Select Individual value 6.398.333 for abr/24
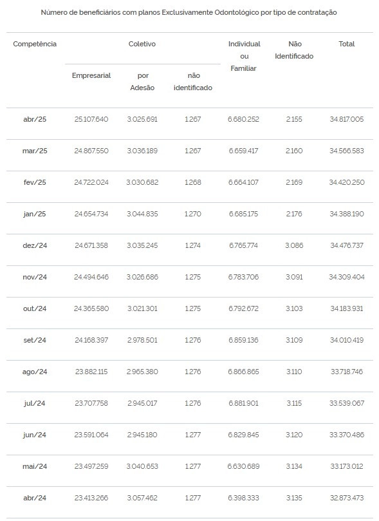The width and height of the screenshot is (379, 521). coord(243,498)
